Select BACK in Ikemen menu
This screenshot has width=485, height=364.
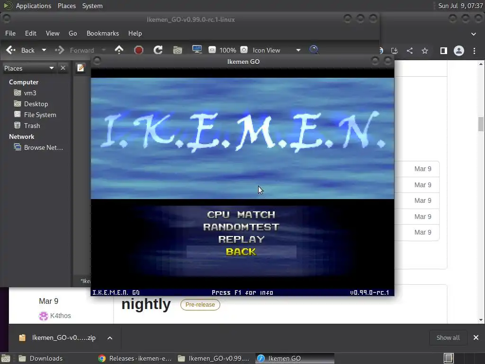pos(241,252)
